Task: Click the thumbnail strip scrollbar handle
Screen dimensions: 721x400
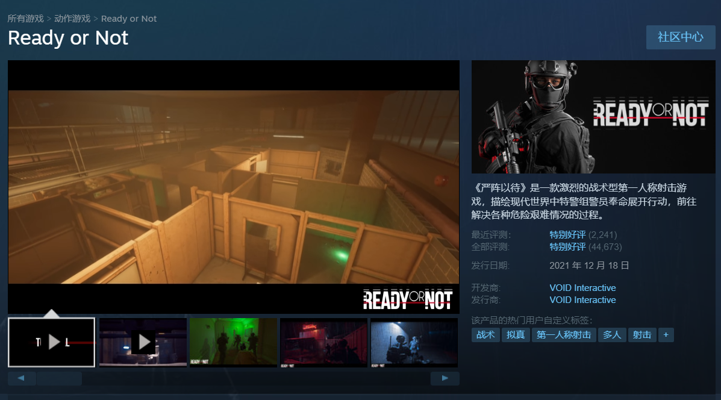Action: click(59, 378)
